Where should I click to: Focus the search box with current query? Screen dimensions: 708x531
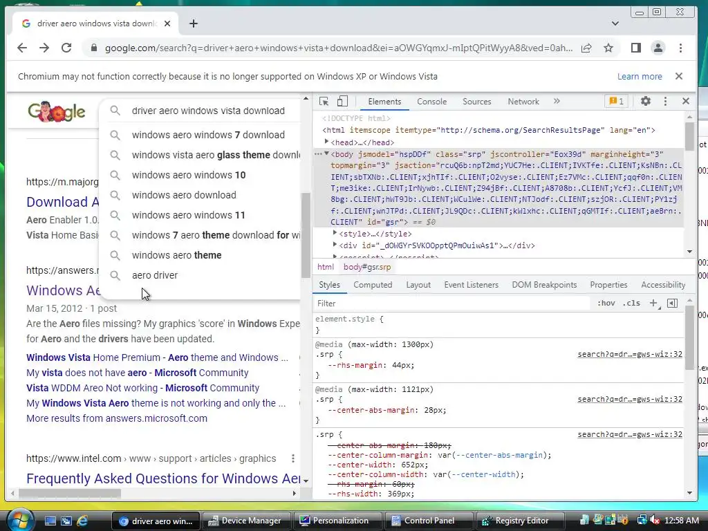[x=207, y=111]
